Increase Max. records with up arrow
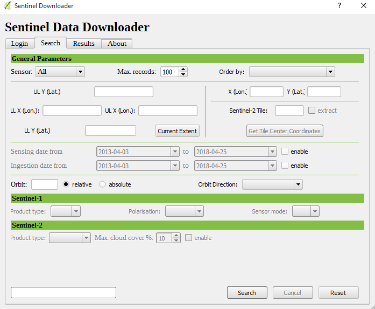 [x=183, y=70]
